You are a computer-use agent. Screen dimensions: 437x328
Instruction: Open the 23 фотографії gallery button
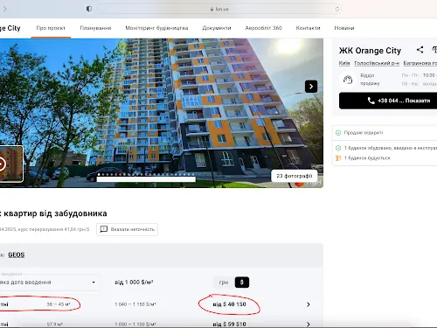click(295, 176)
